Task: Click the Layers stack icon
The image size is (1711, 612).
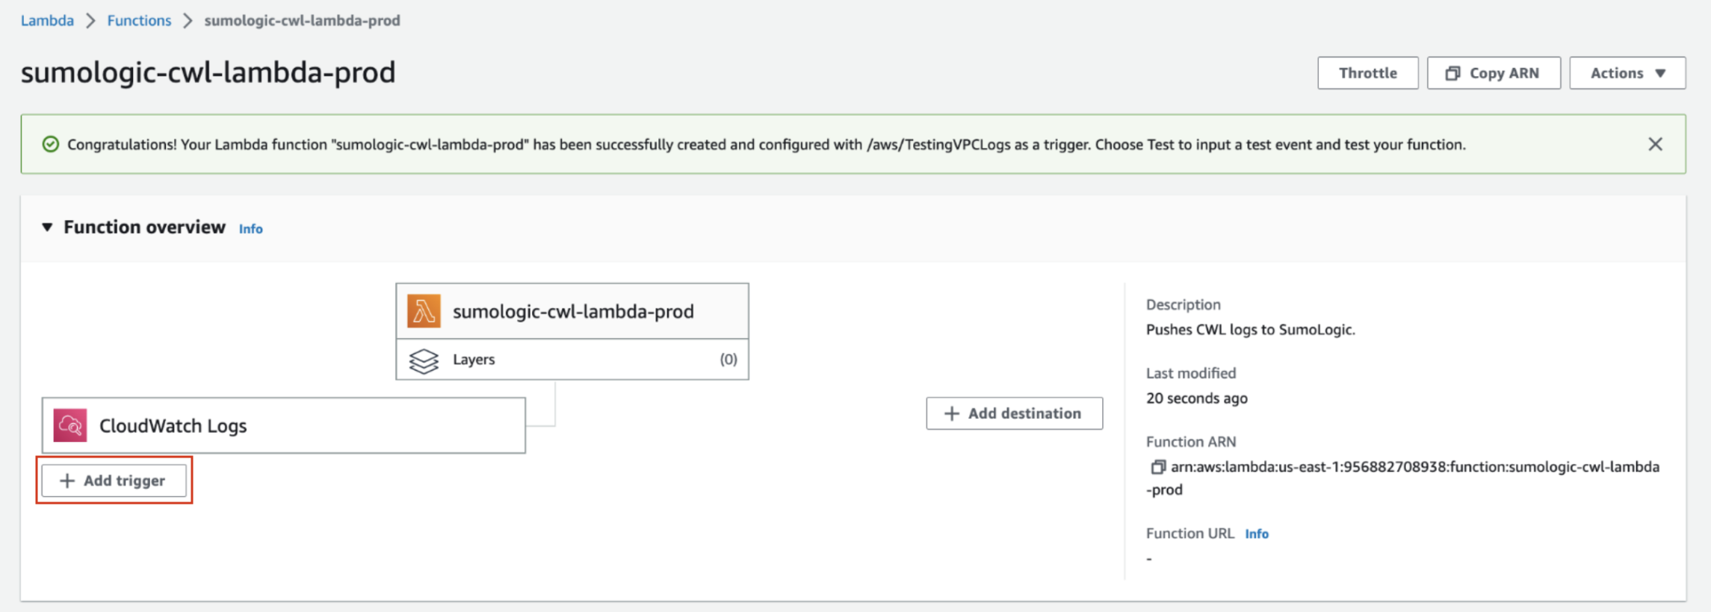Action: pyautogui.click(x=424, y=360)
